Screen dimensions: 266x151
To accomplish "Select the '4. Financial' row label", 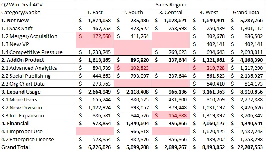I will pyautogui.click(x=38, y=124).
